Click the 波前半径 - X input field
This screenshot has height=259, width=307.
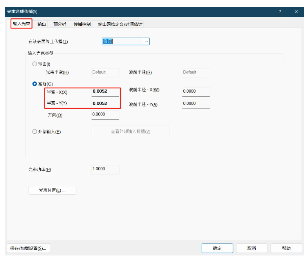196,92
